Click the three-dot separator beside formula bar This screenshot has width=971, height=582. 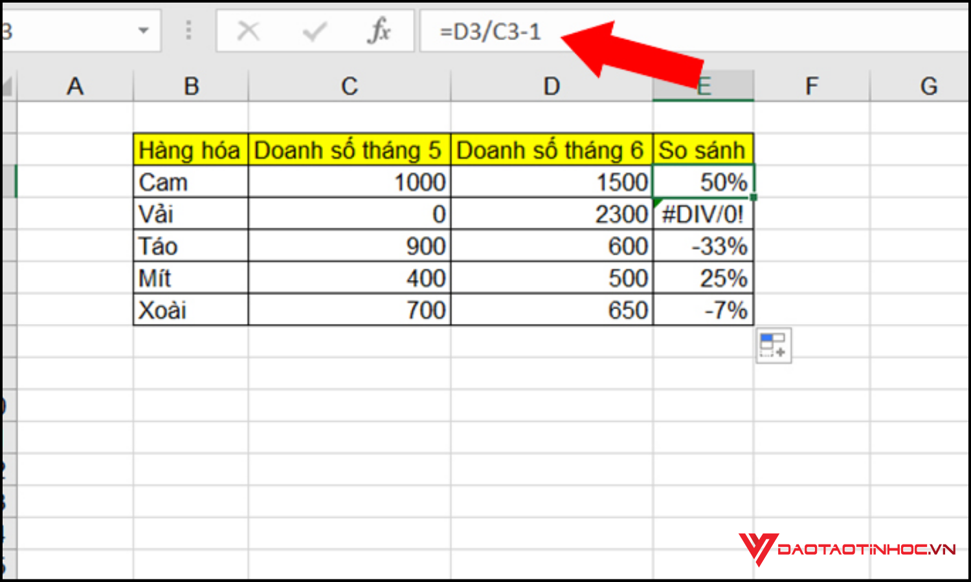[x=188, y=30]
